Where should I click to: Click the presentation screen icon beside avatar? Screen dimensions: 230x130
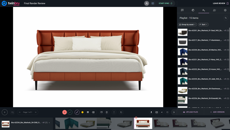[x=153, y=3]
